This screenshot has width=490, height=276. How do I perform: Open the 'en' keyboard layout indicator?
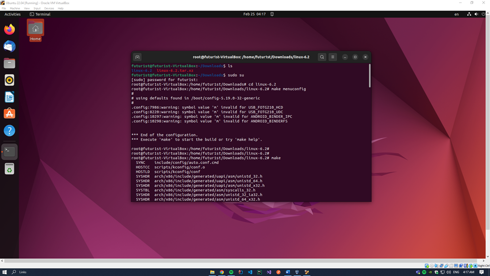457,14
